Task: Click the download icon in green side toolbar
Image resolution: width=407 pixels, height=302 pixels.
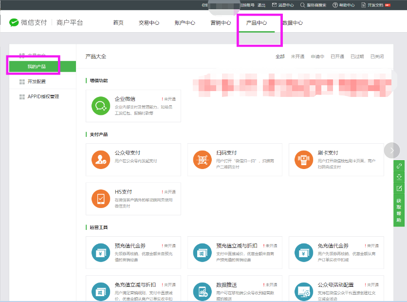Action: (x=399, y=177)
